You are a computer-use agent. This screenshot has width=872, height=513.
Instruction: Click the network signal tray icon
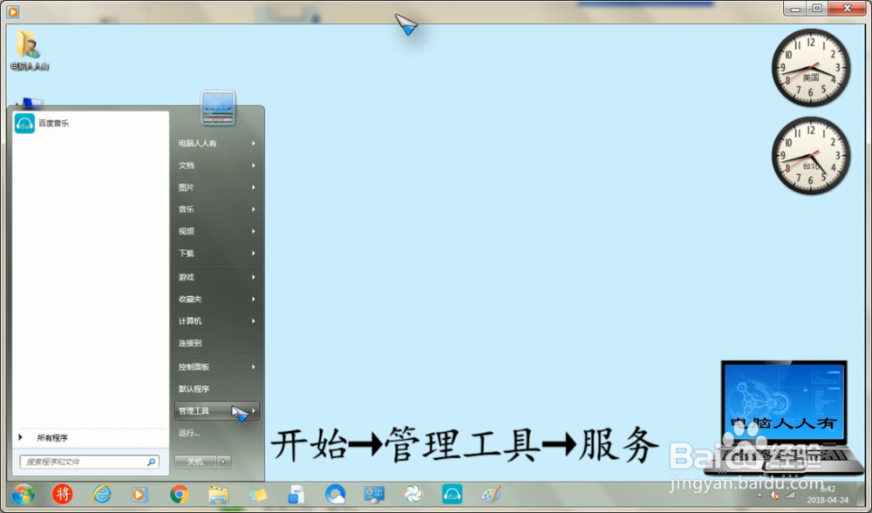click(790, 496)
